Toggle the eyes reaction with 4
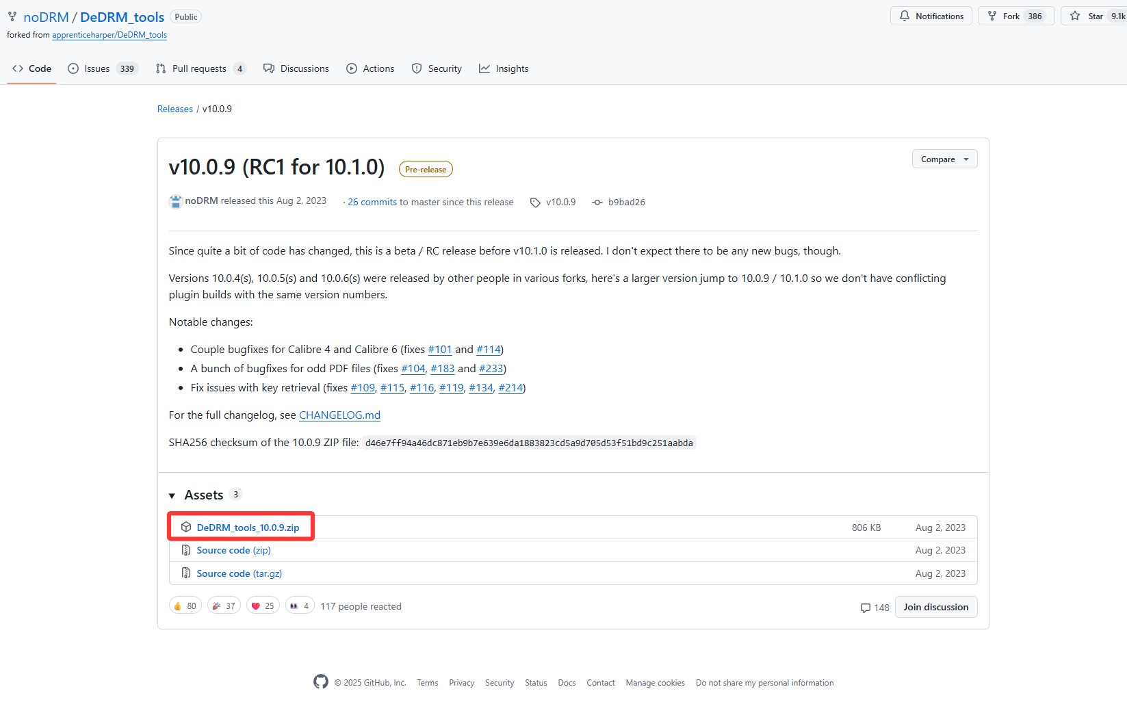1127x715 pixels. (x=300, y=606)
